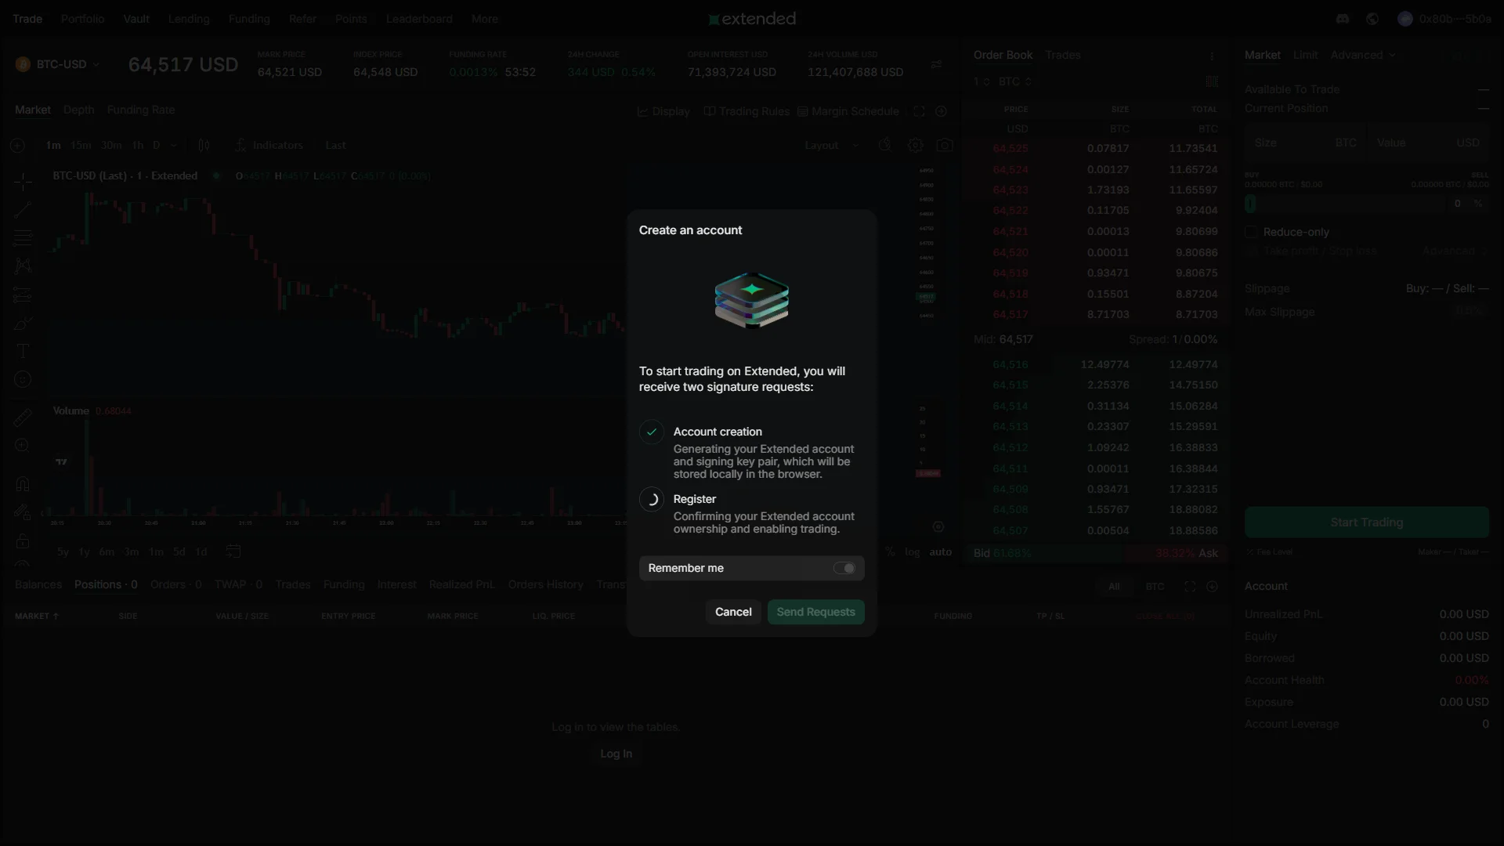Viewport: 1504px width, 846px height.
Task: Open the Indicators button
Action: coord(269,146)
